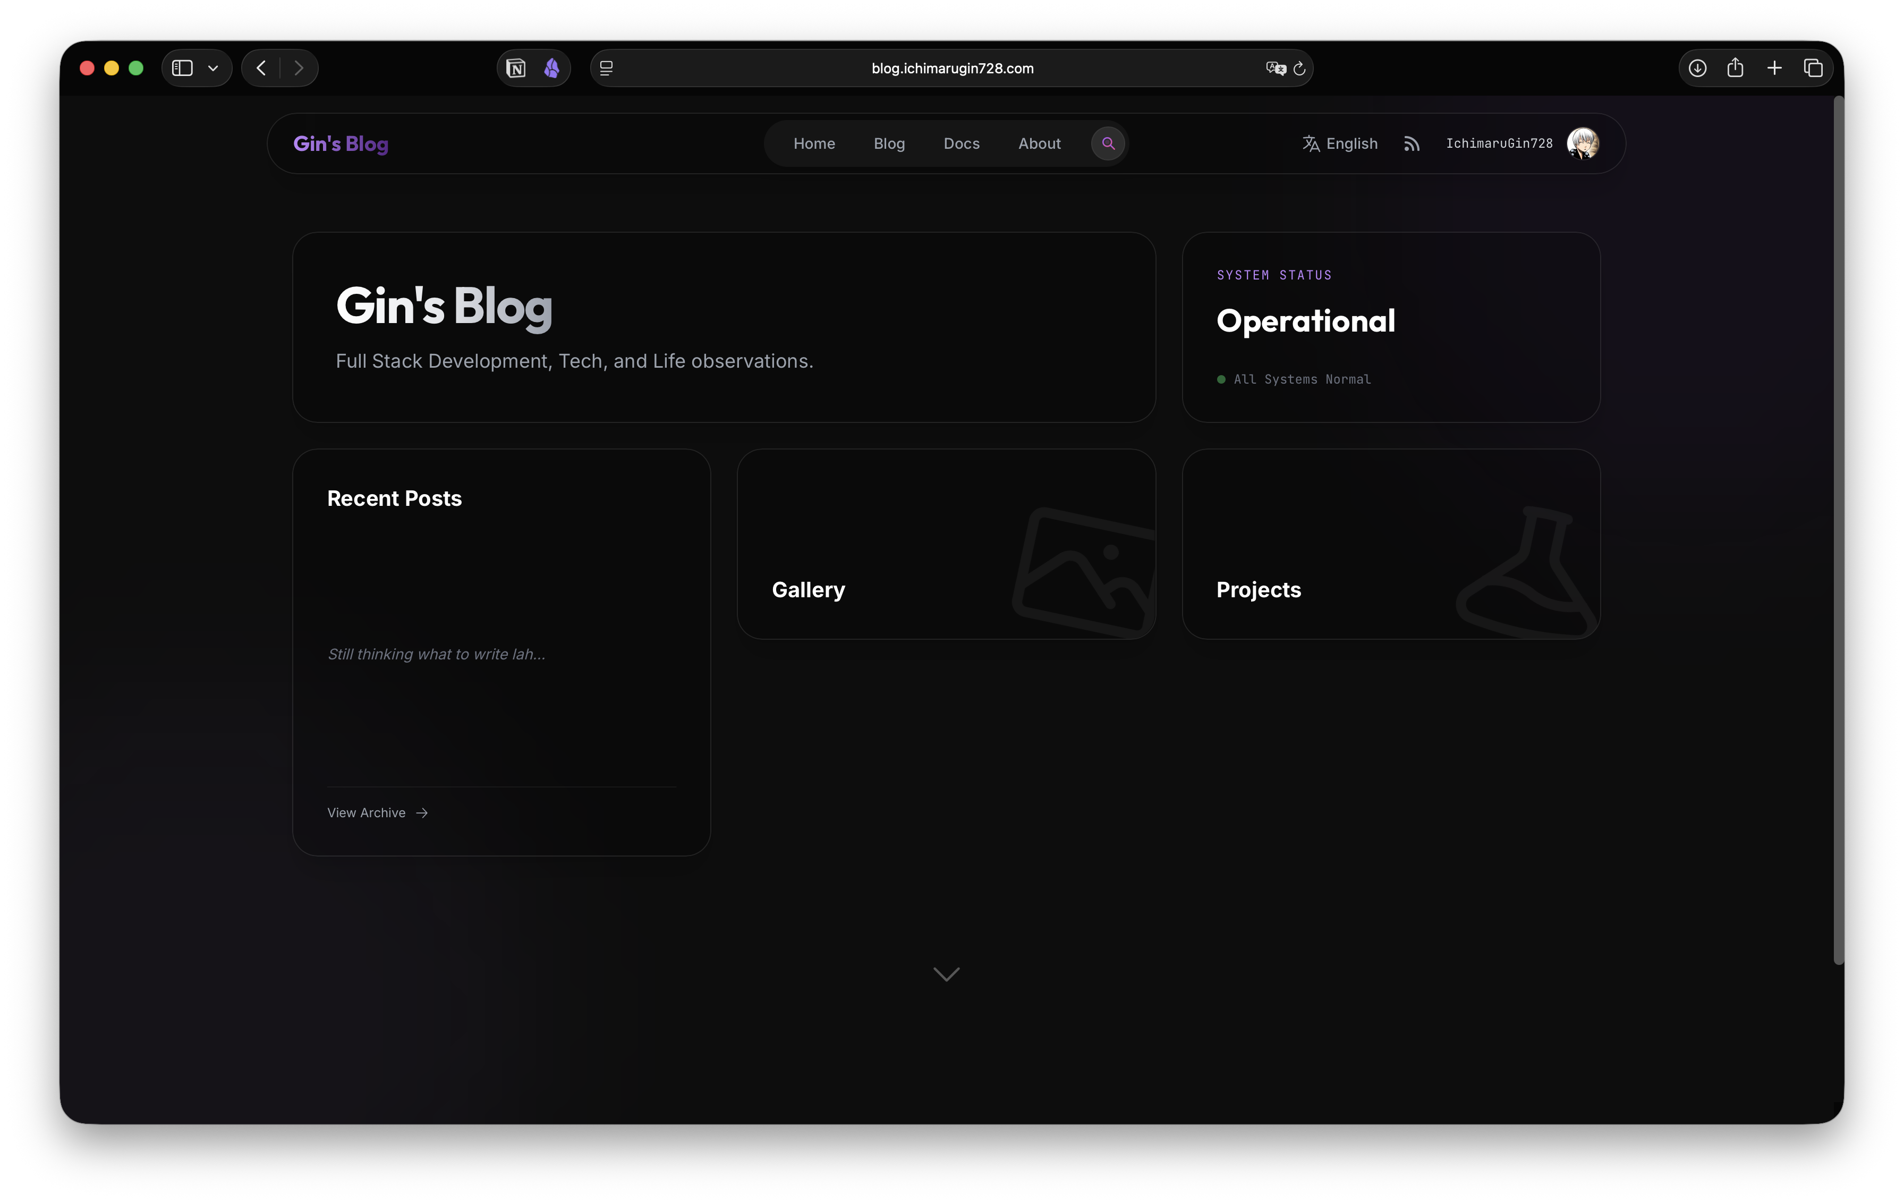The width and height of the screenshot is (1904, 1203).
Task: Click the Safari sidebar toggle icon
Action: 183,68
